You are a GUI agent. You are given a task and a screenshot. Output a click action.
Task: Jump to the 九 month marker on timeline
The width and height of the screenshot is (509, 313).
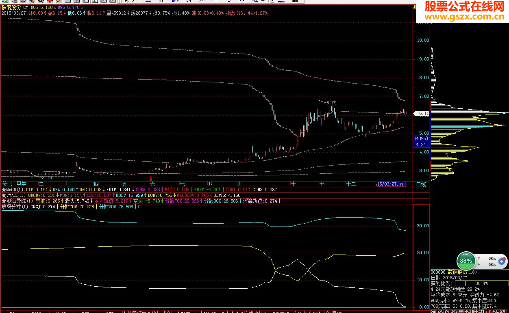pos(240,184)
